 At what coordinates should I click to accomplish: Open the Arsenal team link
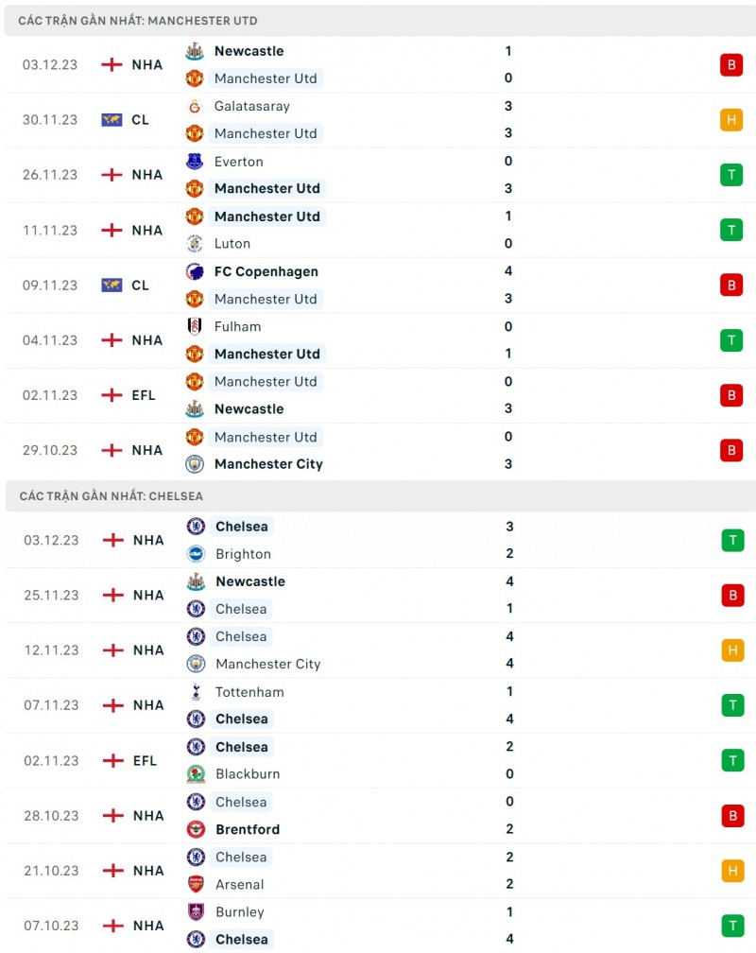tap(240, 885)
